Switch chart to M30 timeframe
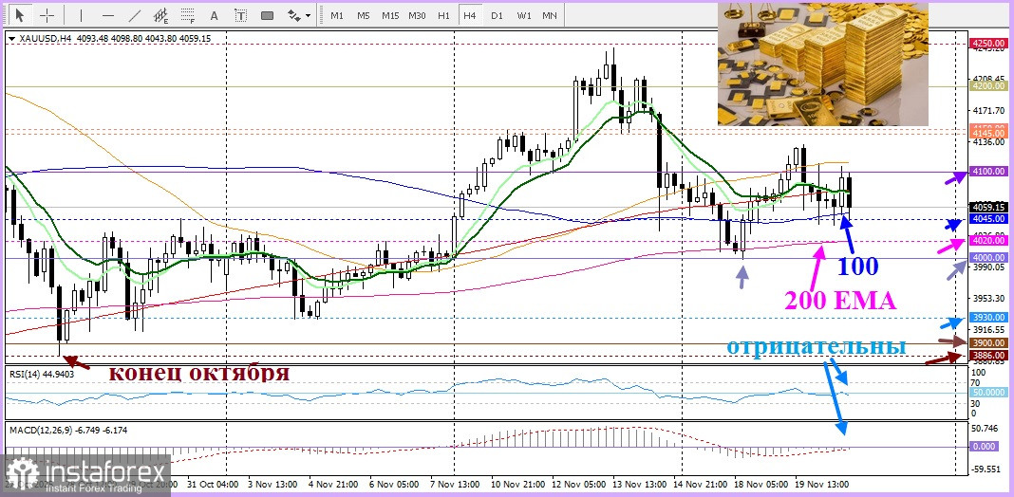Viewport: 1014px width, 497px height. pos(417,15)
